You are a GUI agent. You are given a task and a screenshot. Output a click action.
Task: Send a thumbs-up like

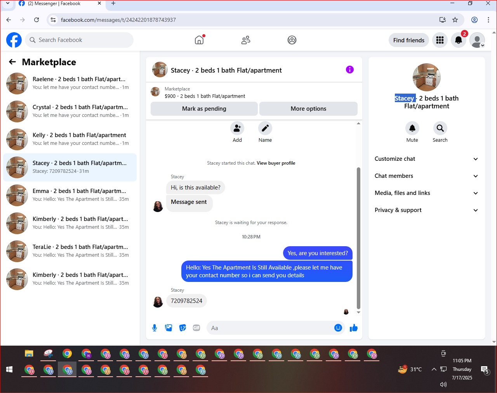(x=353, y=328)
